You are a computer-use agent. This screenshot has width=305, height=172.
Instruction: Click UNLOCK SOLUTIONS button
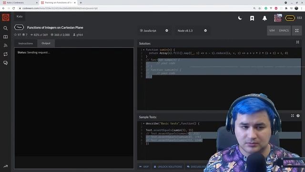point(168,167)
